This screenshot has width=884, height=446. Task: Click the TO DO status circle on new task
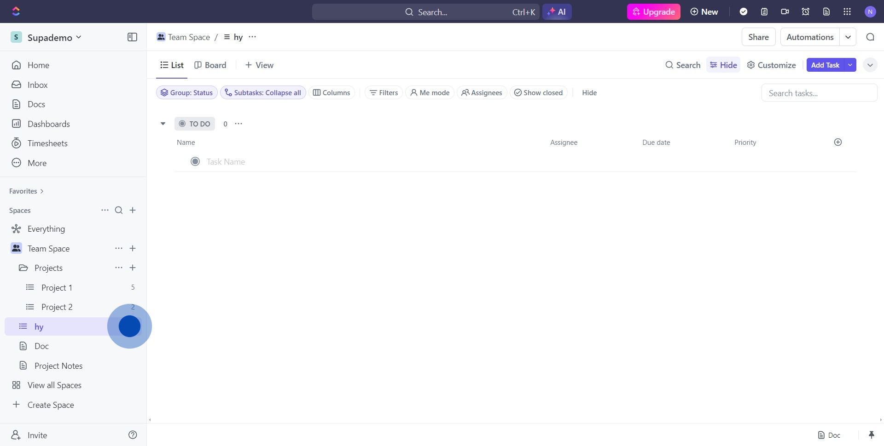pyautogui.click(x=195, y=162)
